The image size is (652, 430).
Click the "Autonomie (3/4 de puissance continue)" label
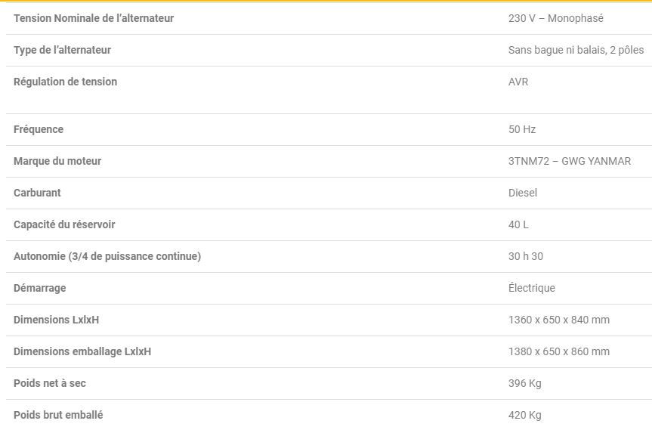point(107,256)
